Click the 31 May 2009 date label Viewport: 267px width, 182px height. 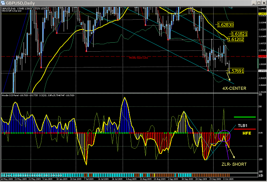click(x=35, y=179)
